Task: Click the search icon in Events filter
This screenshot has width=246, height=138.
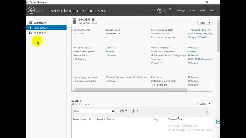Action: point(113,111)
